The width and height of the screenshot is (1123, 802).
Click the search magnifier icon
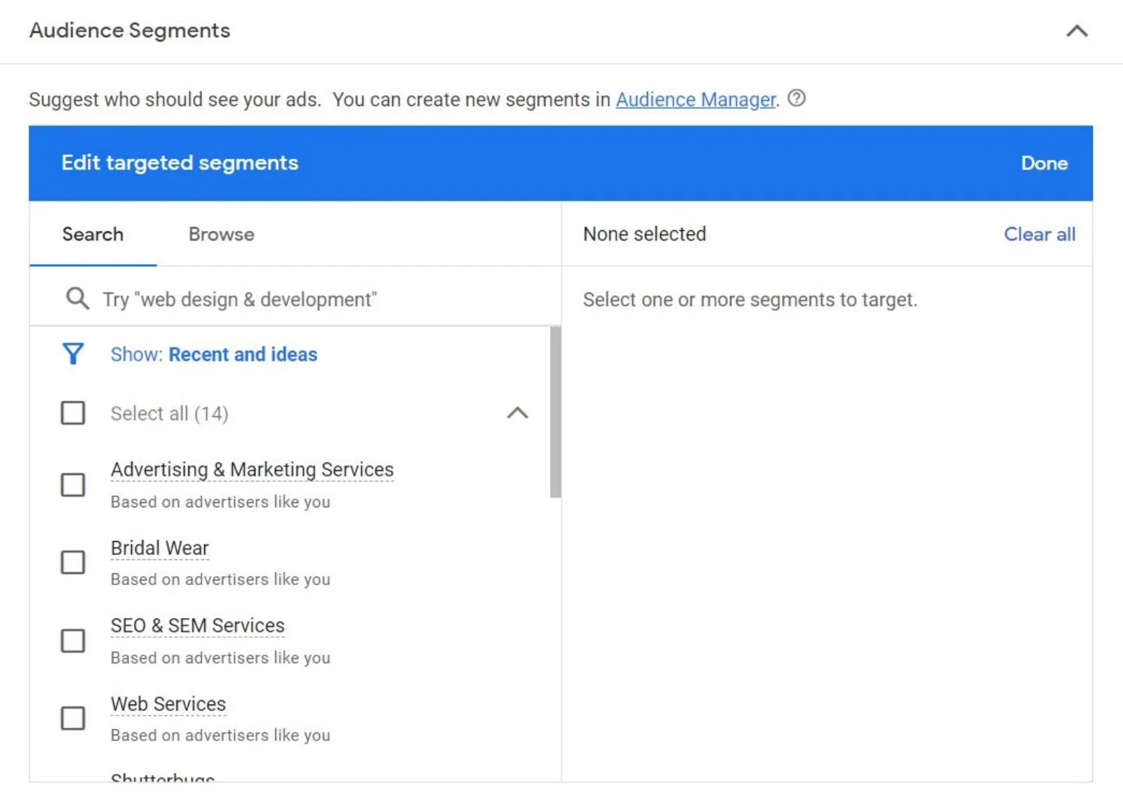77,298
